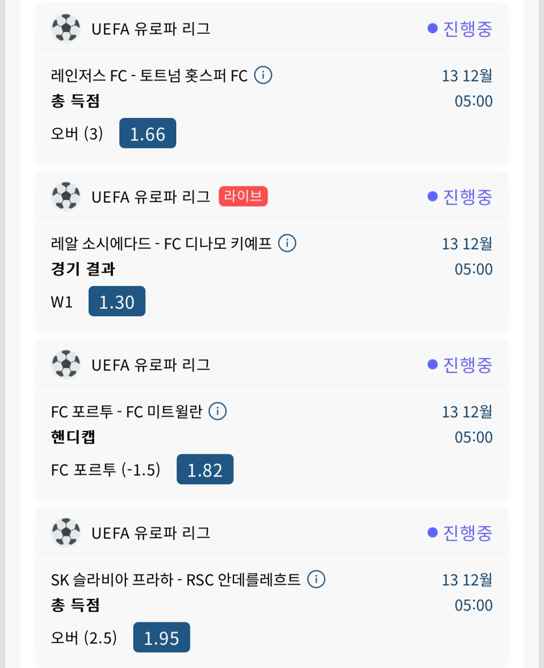Show info for FC 포르투 - FC 미트윌란
This screenshot has height=668, width=544.
tap(218, 411)
